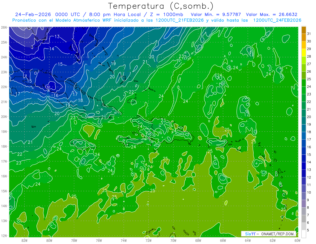Click the 24N latitude axis label
316x244 pixels.
point(4,57)
